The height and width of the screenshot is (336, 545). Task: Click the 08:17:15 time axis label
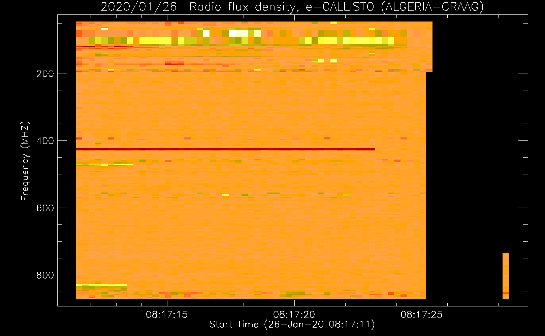point(167,315)
